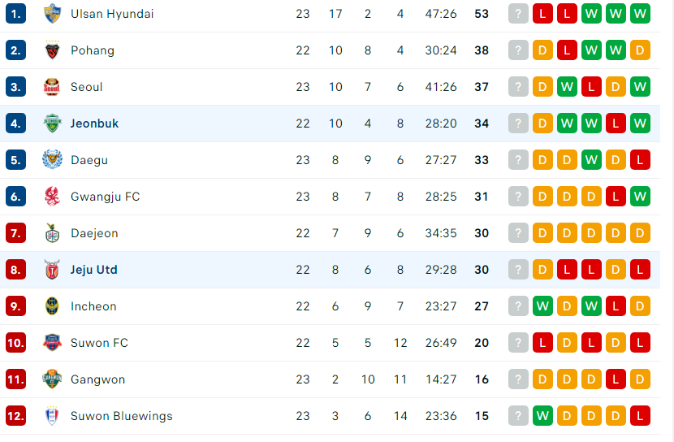Click Incheon's first green W result badge

542,306
